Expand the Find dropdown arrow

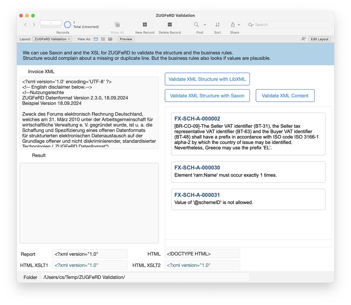pos(205,25)
